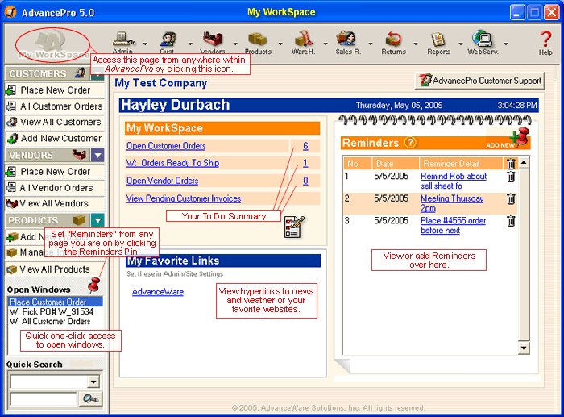Image resolution: width=564 pixels, height=417 pixels.
Task: Collapse the VENDORS sidebar section arrow
Action: click(x=97, y=156)
